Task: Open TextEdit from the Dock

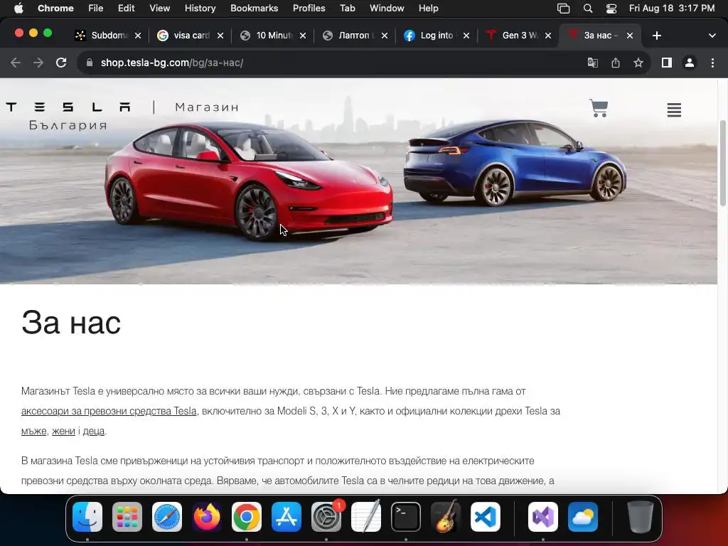Action: [x=366, y=517]
